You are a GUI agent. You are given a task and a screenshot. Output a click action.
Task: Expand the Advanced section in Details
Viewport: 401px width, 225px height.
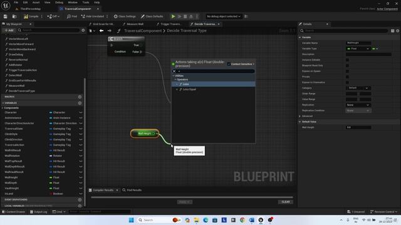tap(300, 116)
